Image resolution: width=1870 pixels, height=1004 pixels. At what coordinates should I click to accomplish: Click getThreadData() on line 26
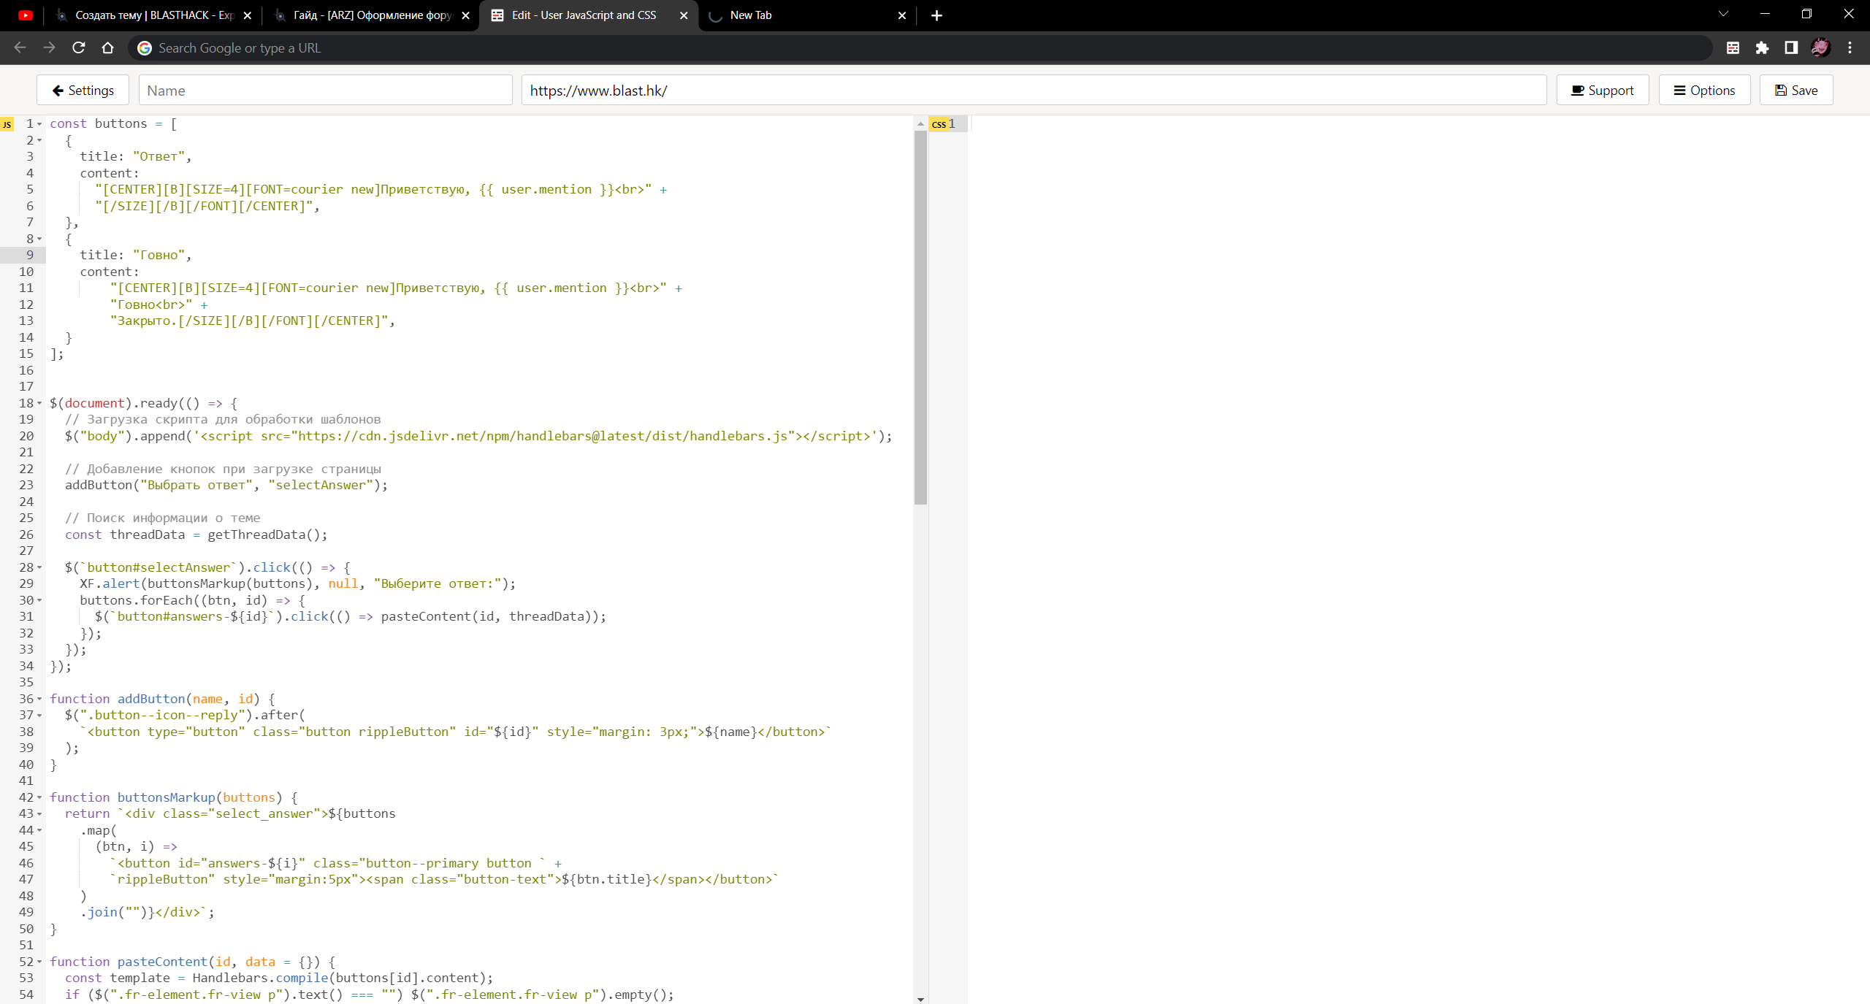[x=264, y=534]
